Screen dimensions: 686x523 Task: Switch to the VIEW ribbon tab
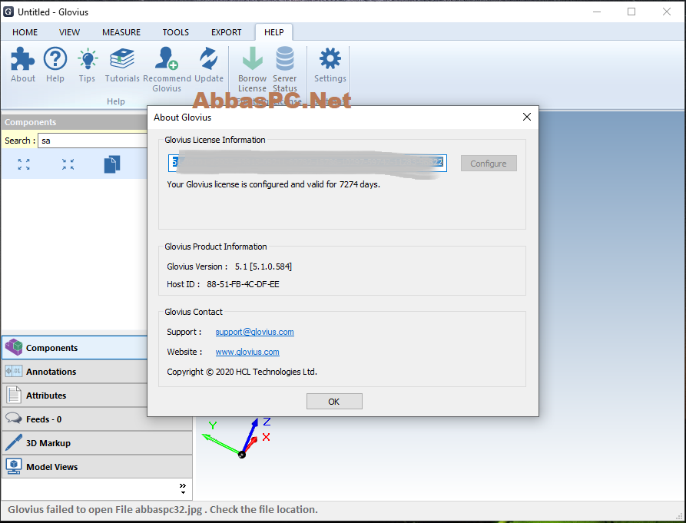(x=70, y=32)
